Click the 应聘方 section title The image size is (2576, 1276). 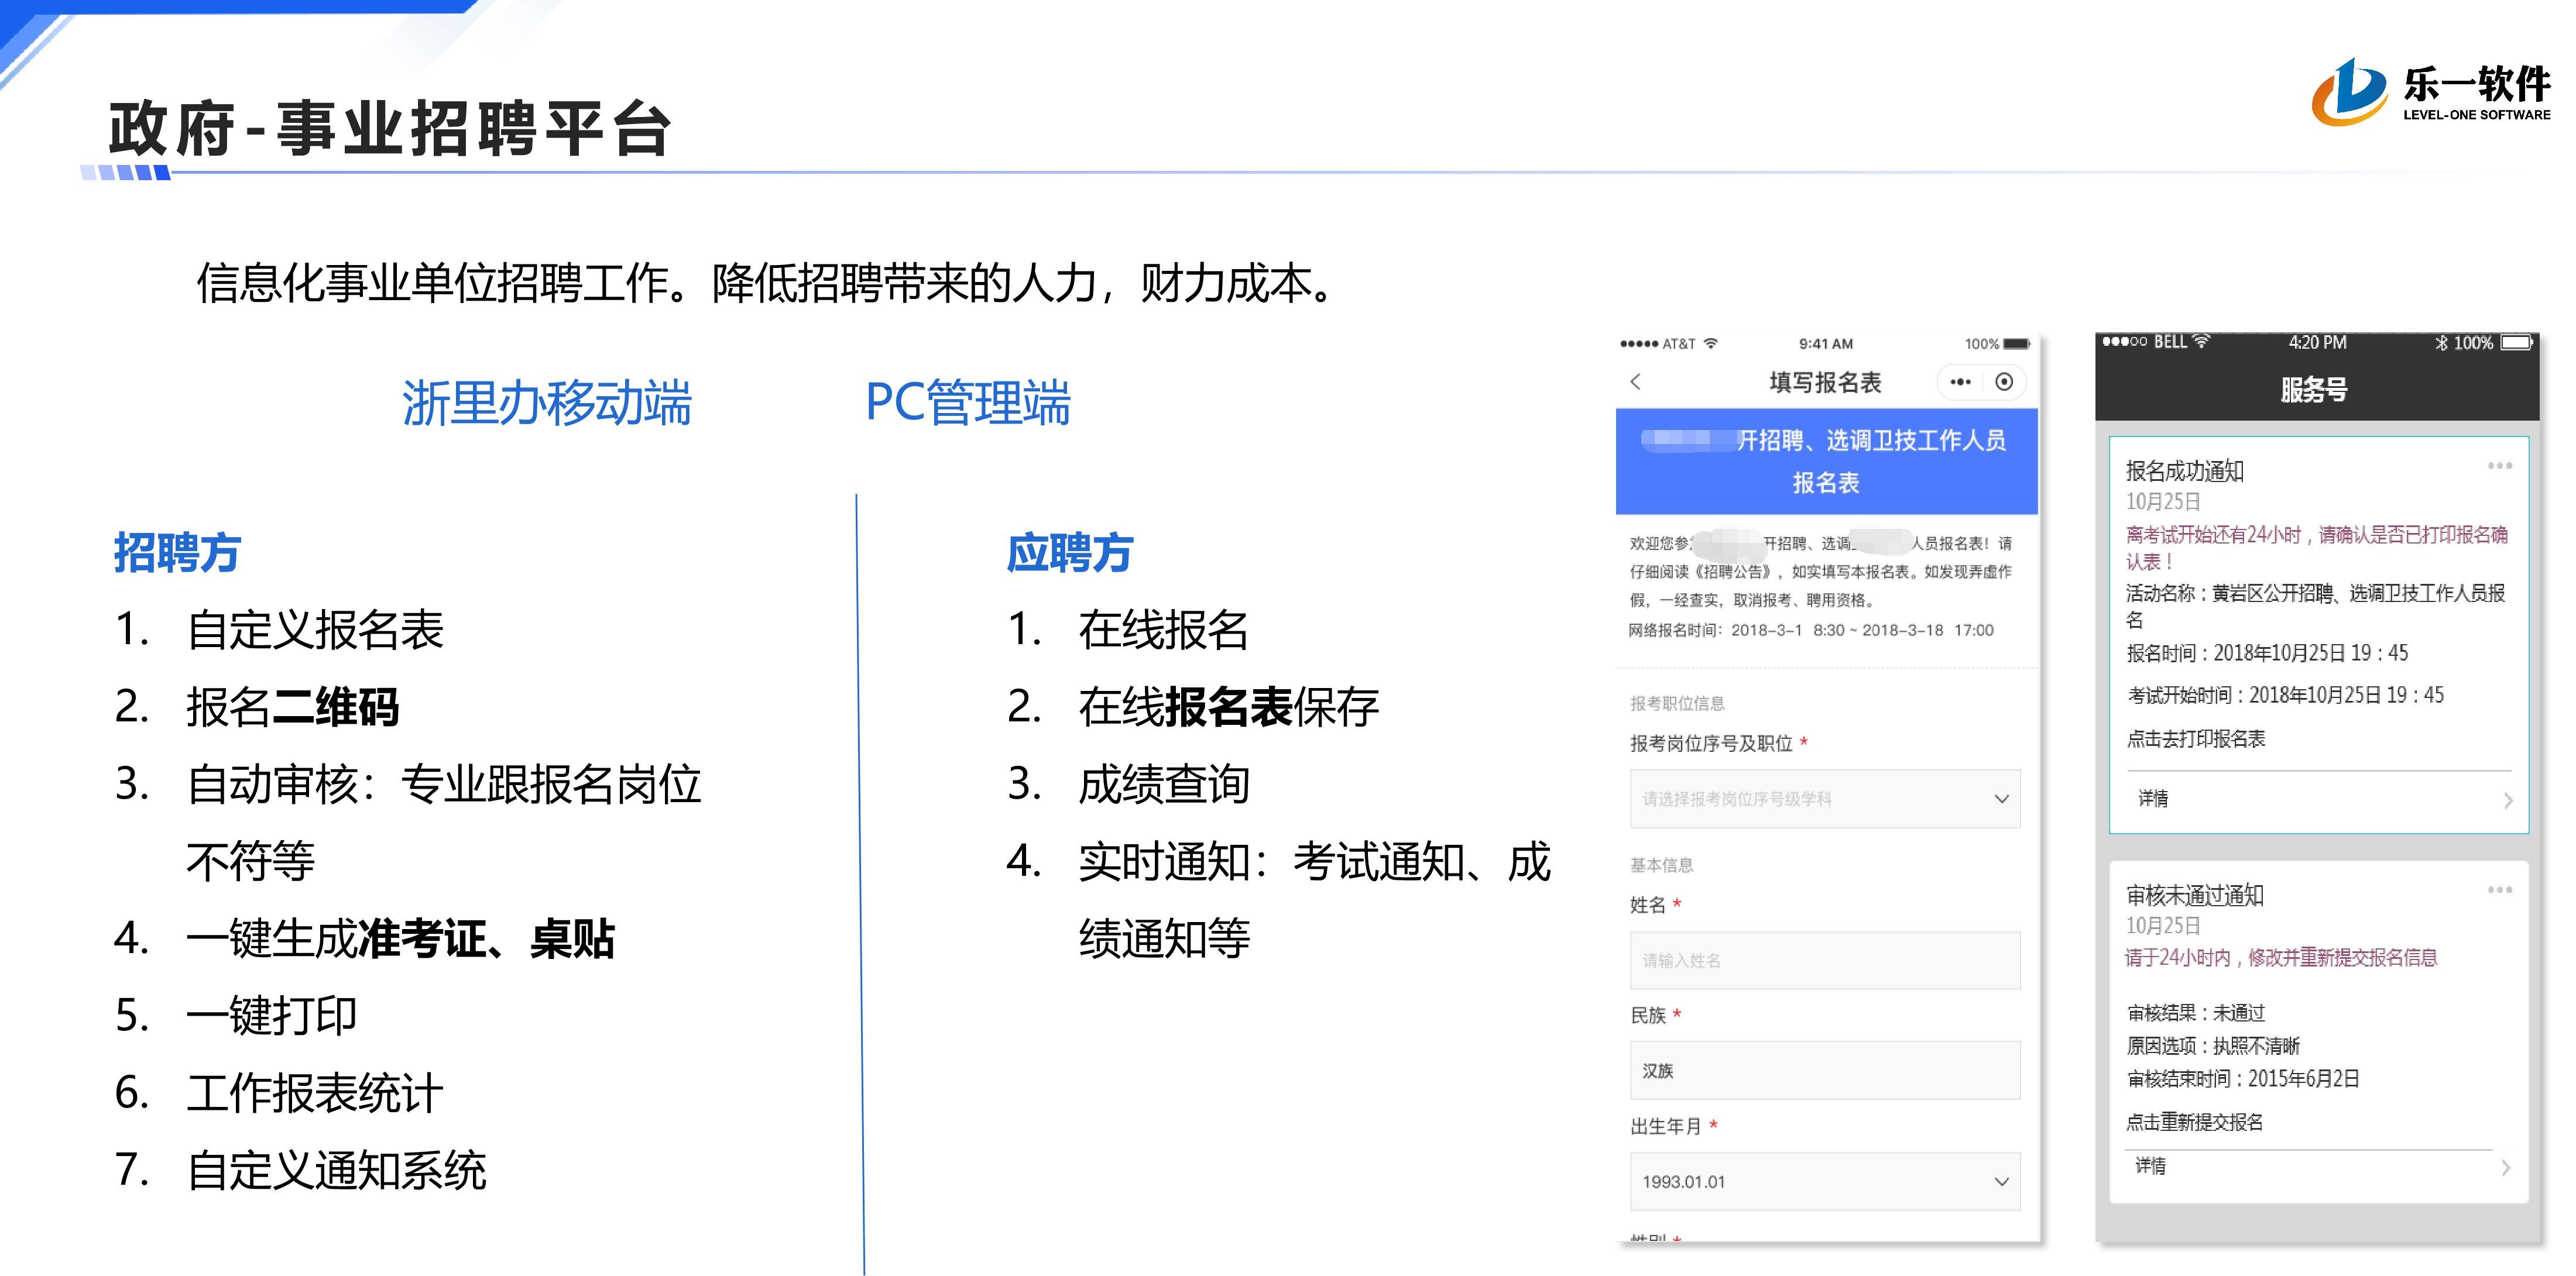[1069, 552]
